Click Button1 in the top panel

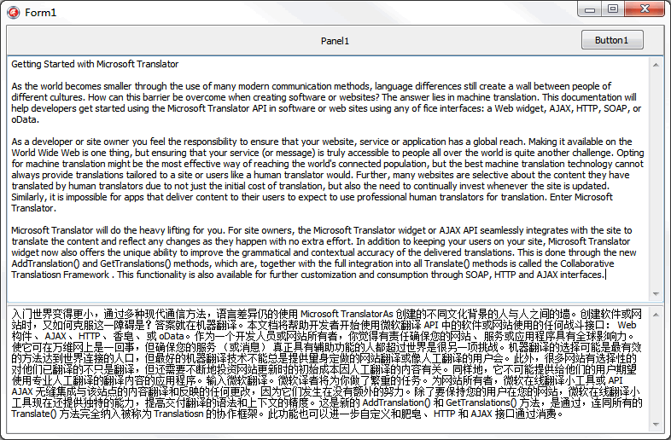[x=612, y=40]
